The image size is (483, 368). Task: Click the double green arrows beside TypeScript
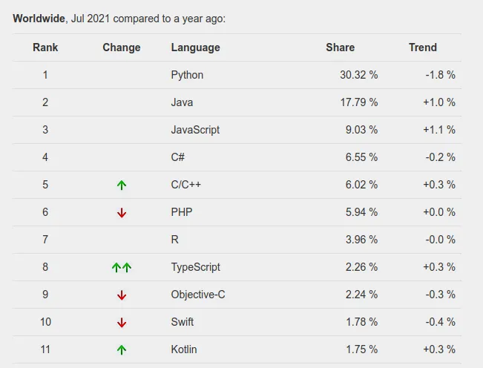122,267
